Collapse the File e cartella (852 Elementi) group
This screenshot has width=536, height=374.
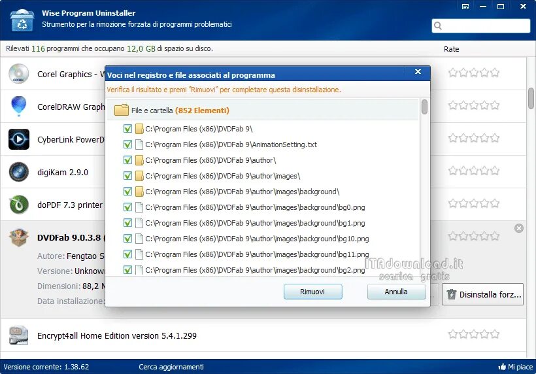point(263,110)
